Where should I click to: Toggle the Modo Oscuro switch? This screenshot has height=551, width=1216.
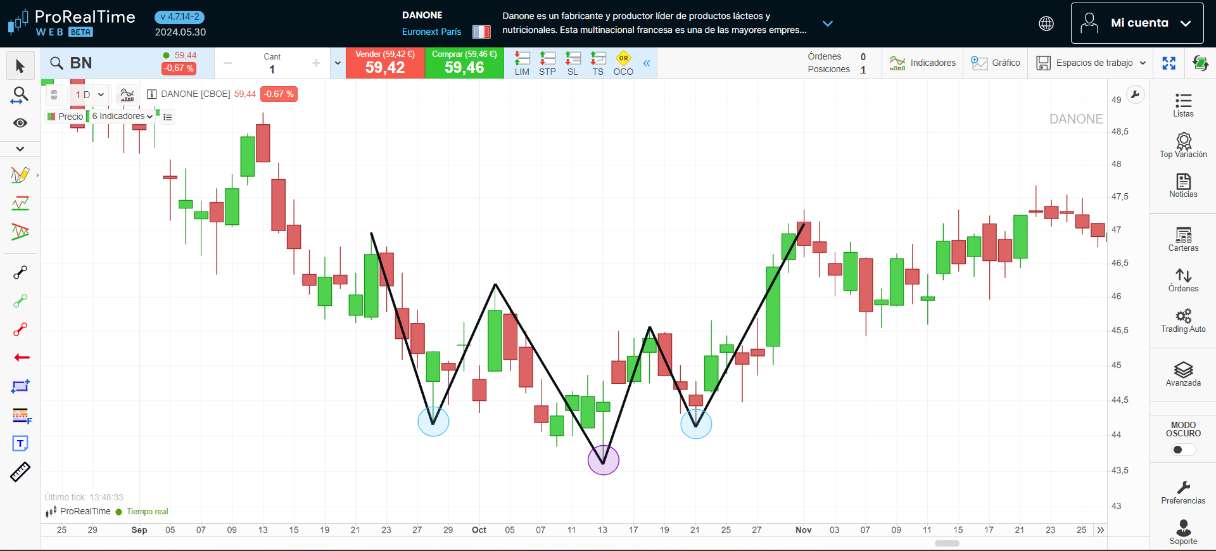1183,450
